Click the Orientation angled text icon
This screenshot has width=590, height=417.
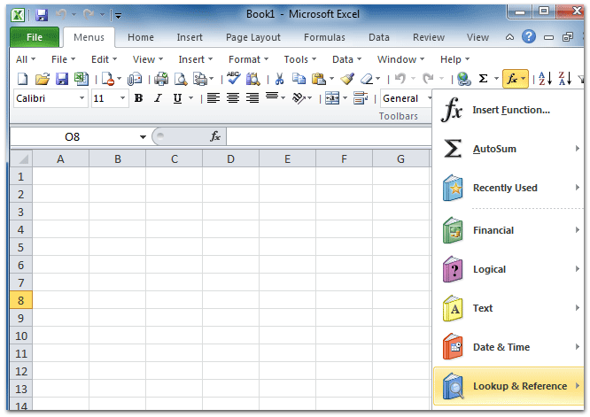(299, 98)
